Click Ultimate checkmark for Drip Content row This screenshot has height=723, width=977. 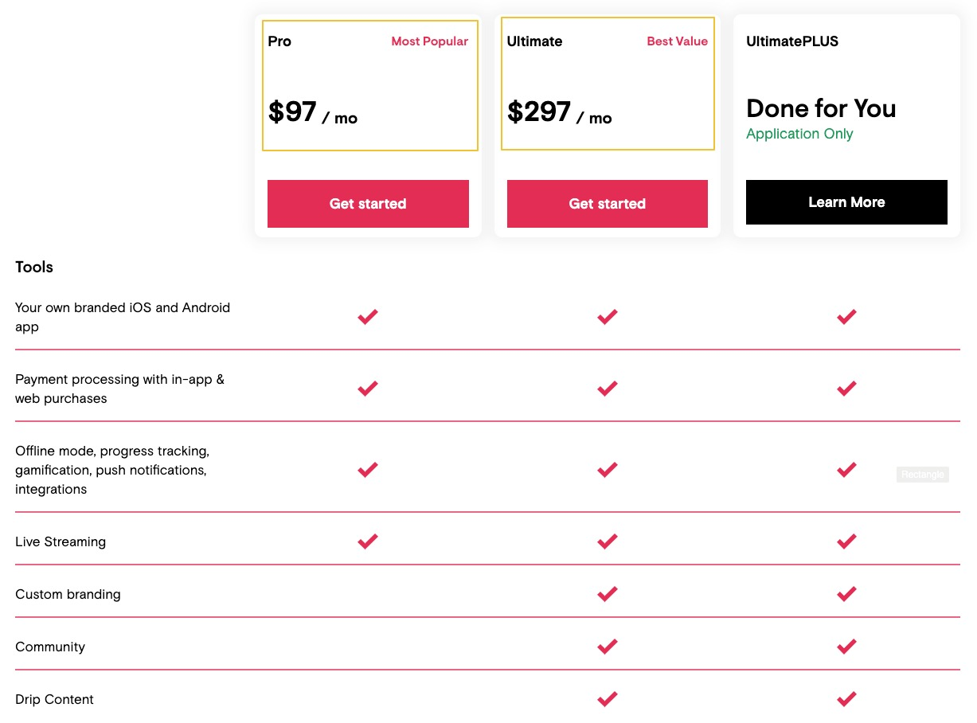(x=608, y=699)
